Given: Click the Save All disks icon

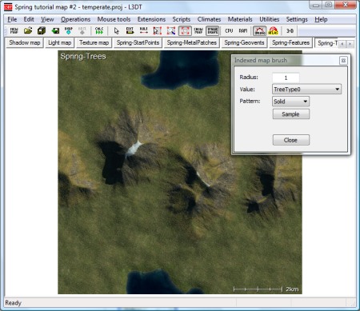Looking at the screenshot, I should pyautogui.click(x=42, y=31).
